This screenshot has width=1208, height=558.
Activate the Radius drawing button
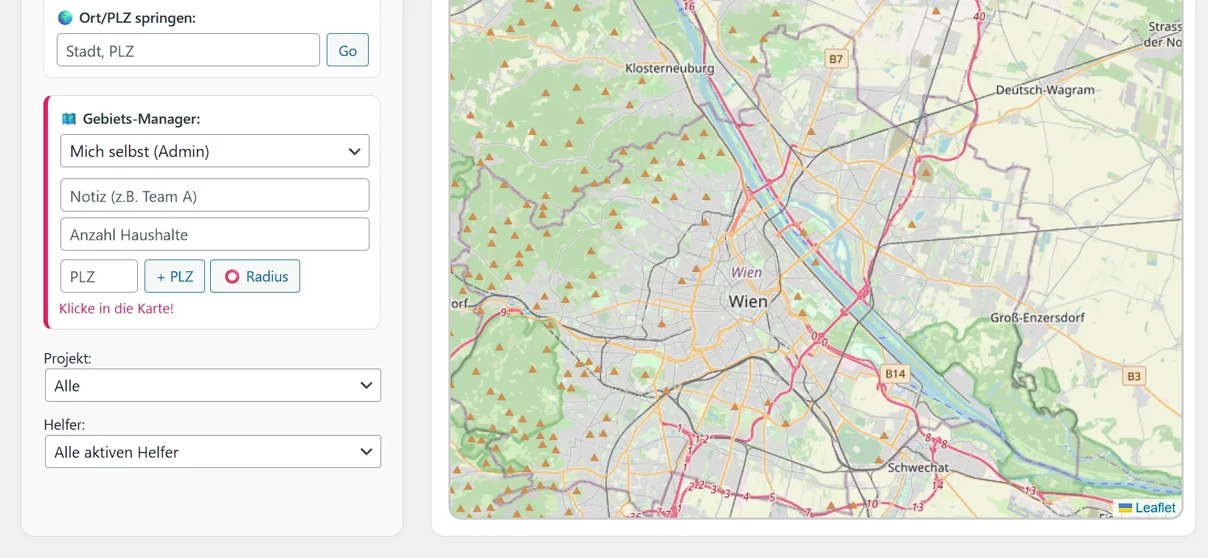coord(255,276)
